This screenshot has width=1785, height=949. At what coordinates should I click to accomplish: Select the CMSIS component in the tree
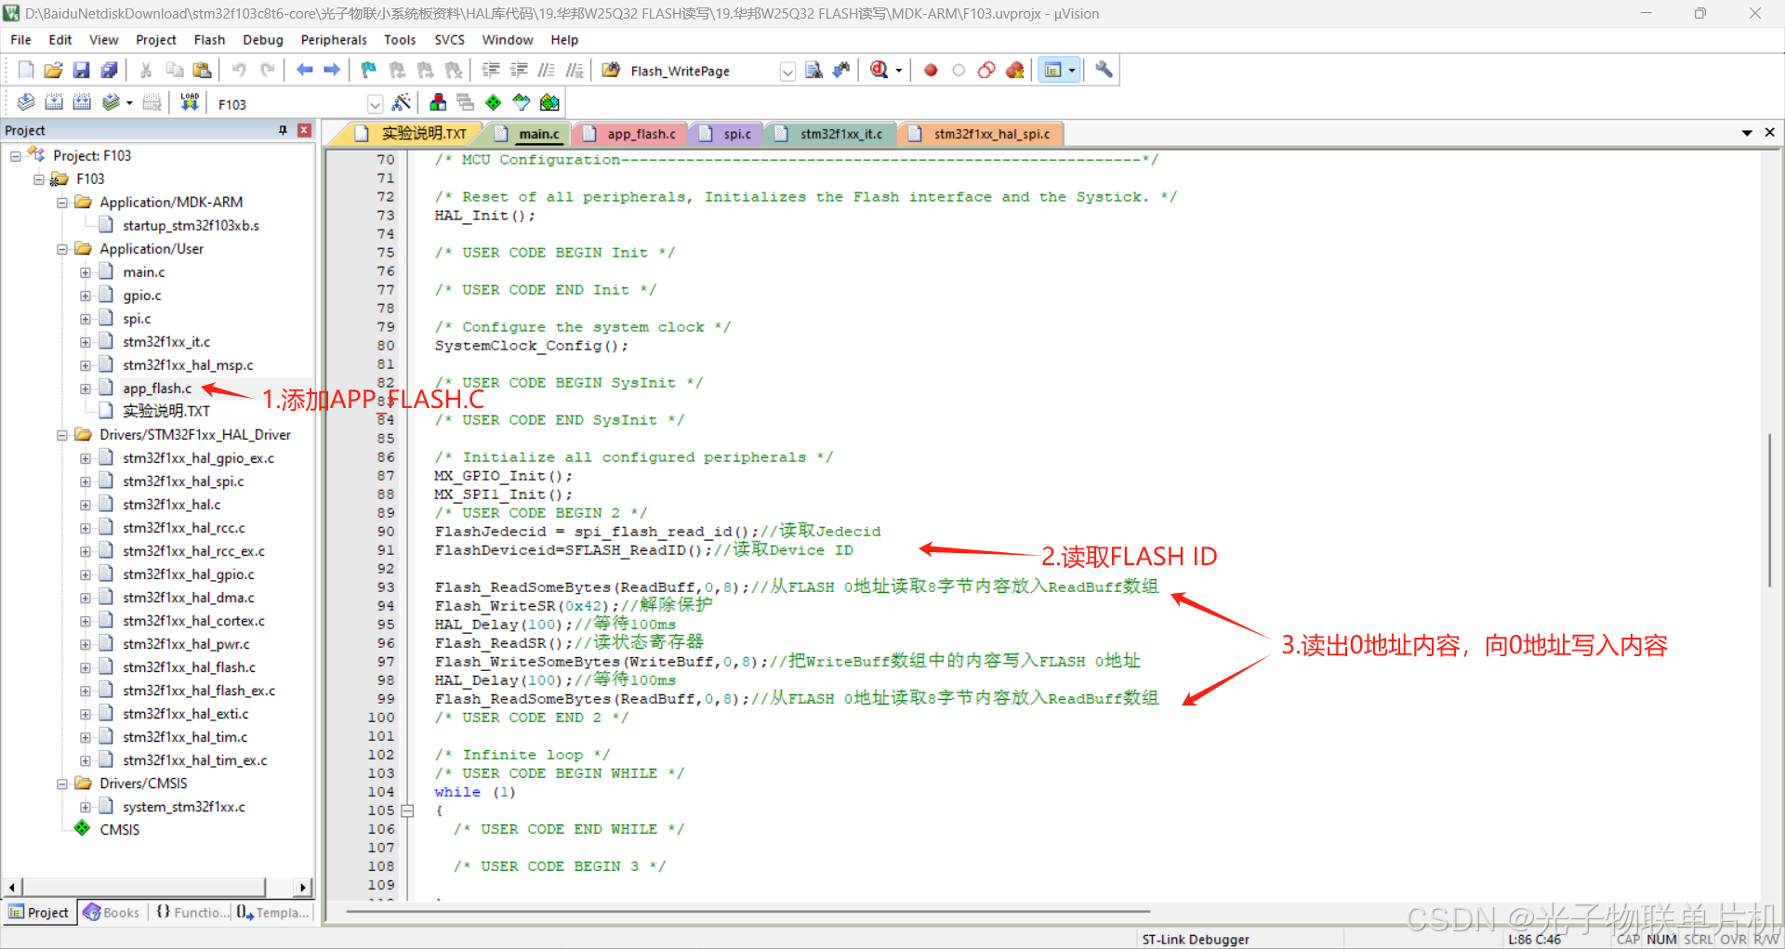click(x=119, y=830)
